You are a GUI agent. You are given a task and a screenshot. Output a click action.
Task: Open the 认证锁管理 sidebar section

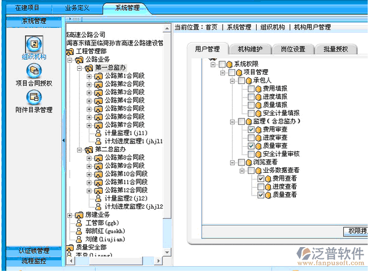click(34, 250)
